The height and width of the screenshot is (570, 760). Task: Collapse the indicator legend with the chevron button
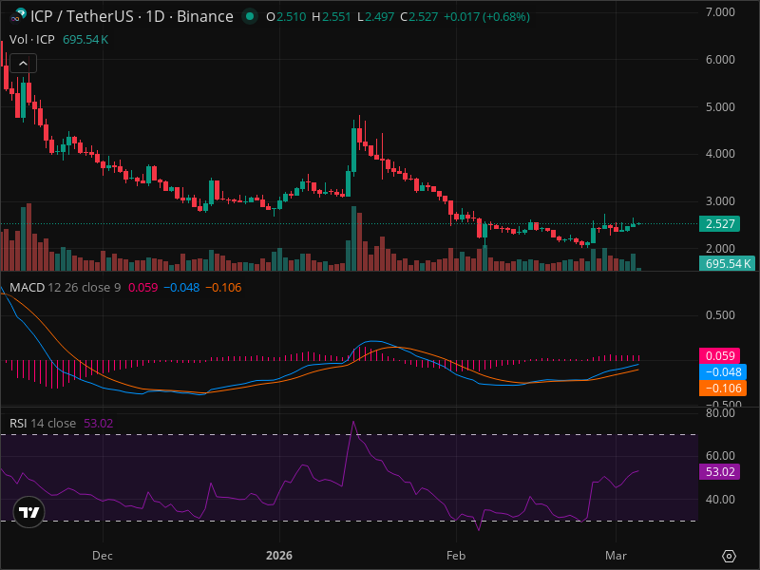(23, 64)
